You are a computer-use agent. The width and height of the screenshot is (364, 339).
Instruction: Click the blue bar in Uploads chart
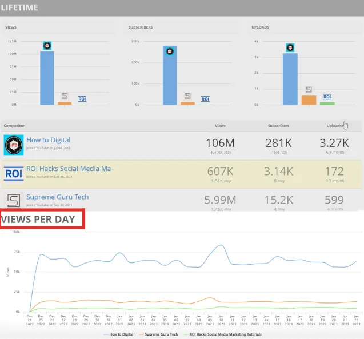click(290, 79)
